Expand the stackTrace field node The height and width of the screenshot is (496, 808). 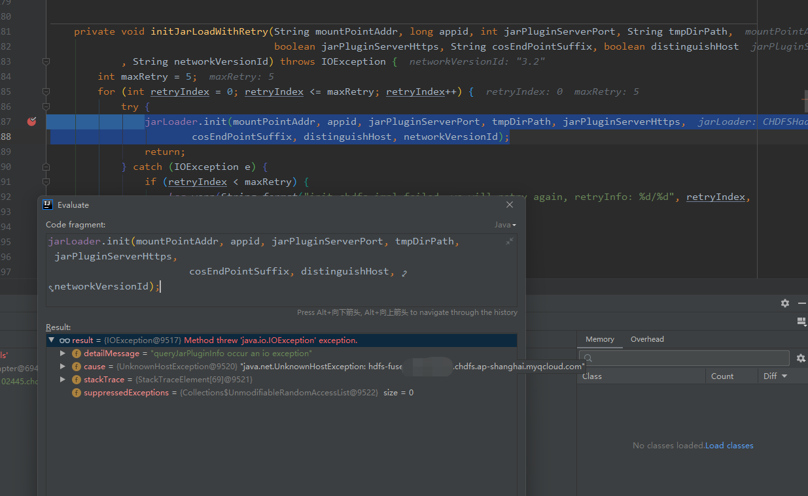point(63,379)
